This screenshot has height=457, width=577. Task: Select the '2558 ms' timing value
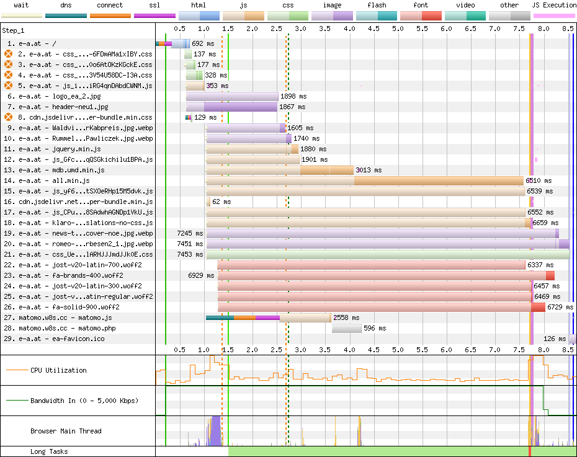pyautogui.click(x=346, y=317)
